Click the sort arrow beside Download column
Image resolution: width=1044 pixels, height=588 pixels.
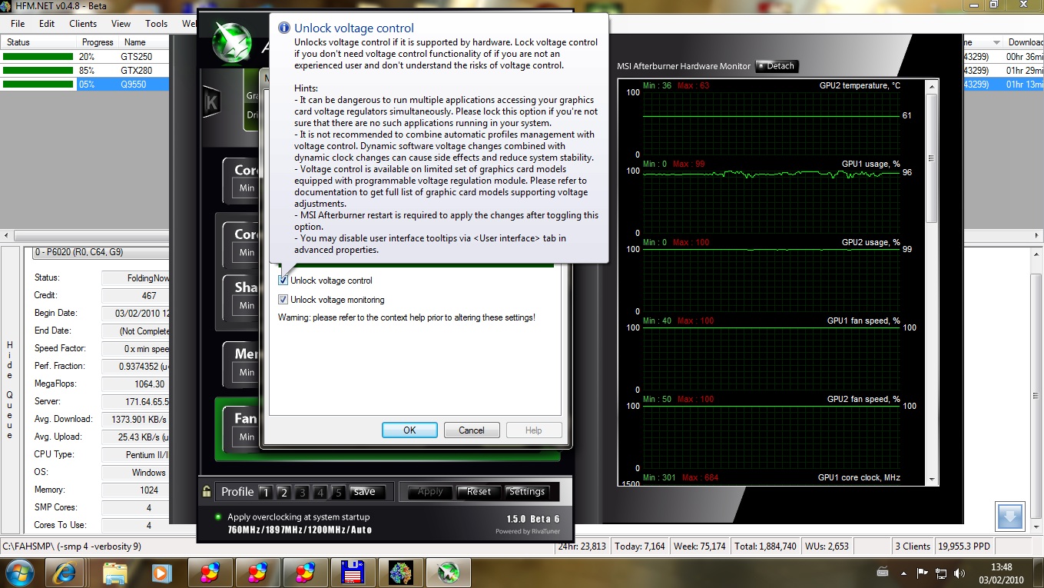(x=996, y=42)
